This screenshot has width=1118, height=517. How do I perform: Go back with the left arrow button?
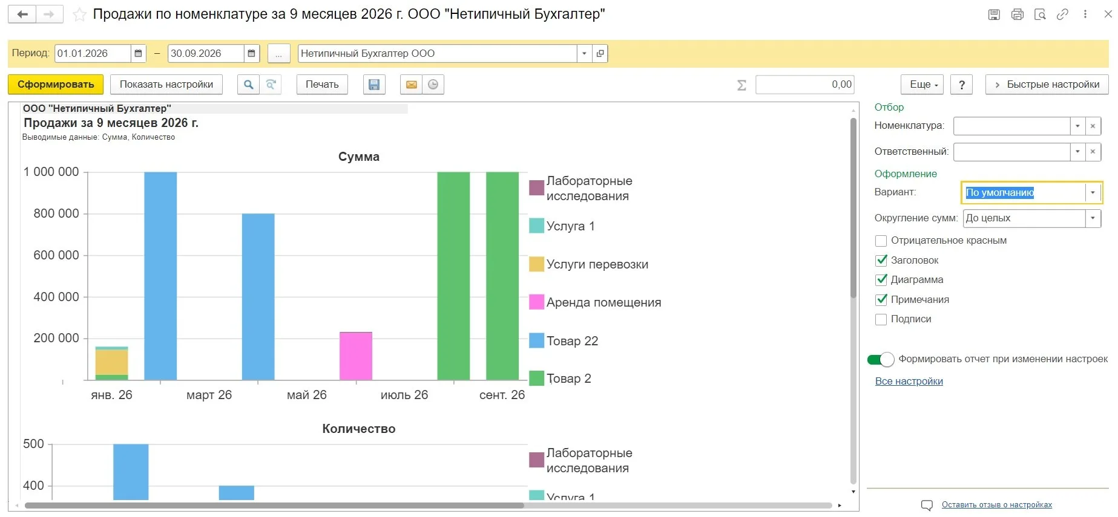[22, 14]
